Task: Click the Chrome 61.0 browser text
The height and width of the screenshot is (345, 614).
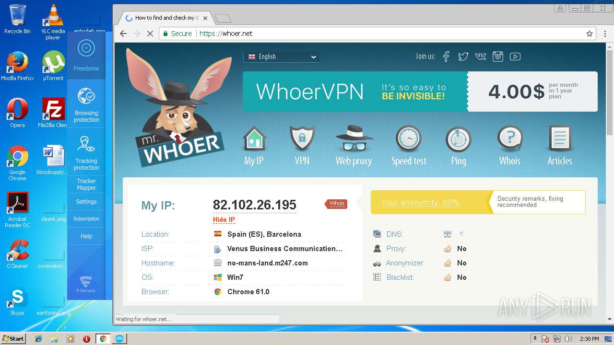Action: click(x=248, y=292)
